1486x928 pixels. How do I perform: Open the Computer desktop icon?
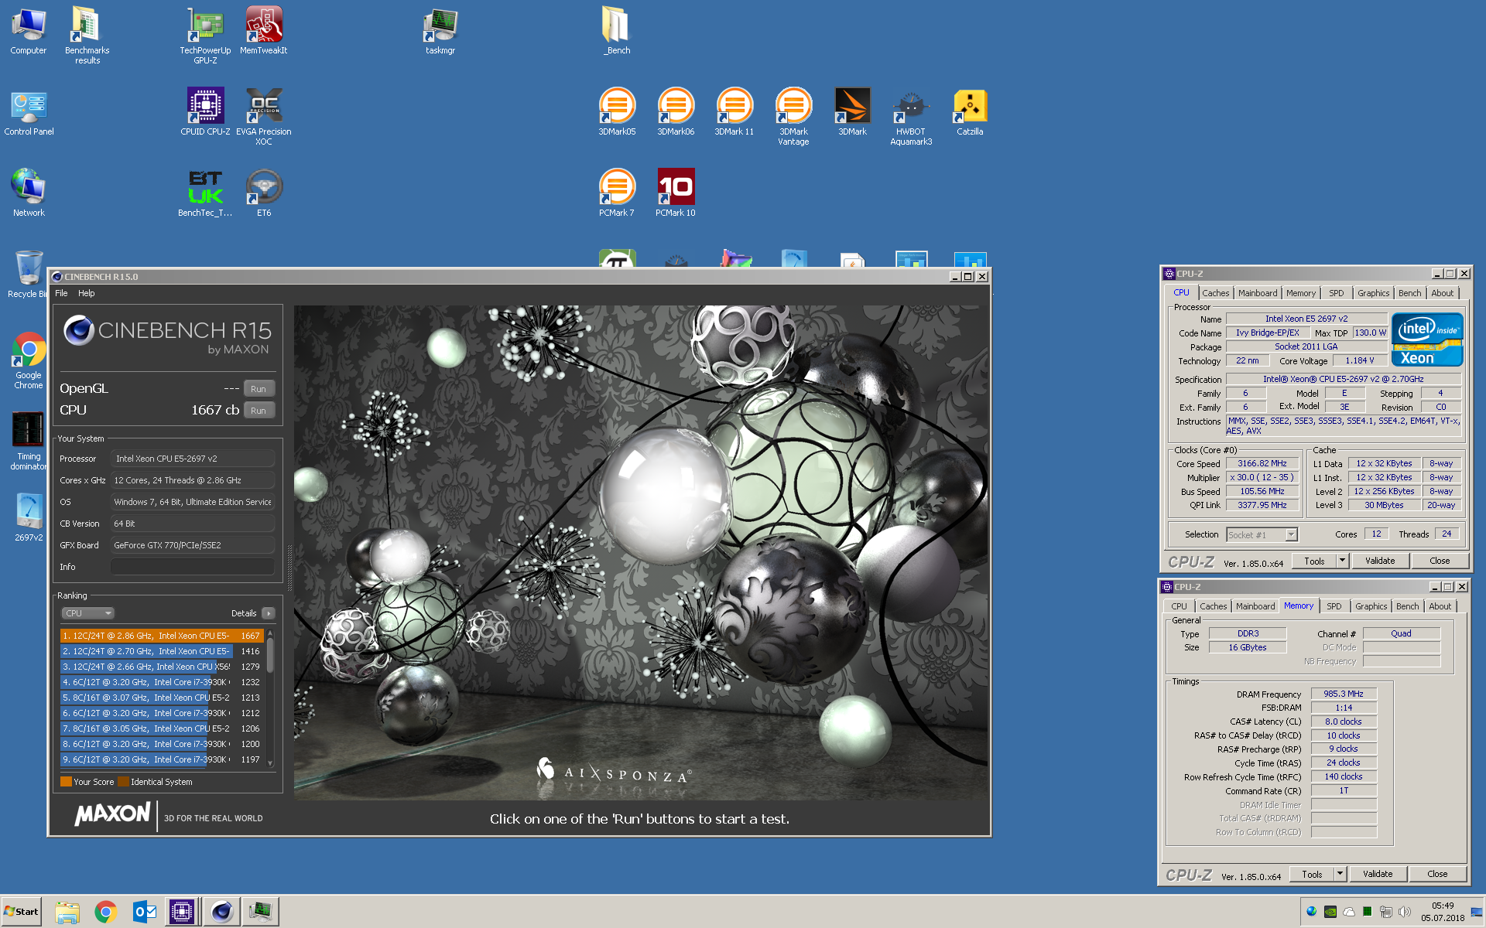click(29, 31)
